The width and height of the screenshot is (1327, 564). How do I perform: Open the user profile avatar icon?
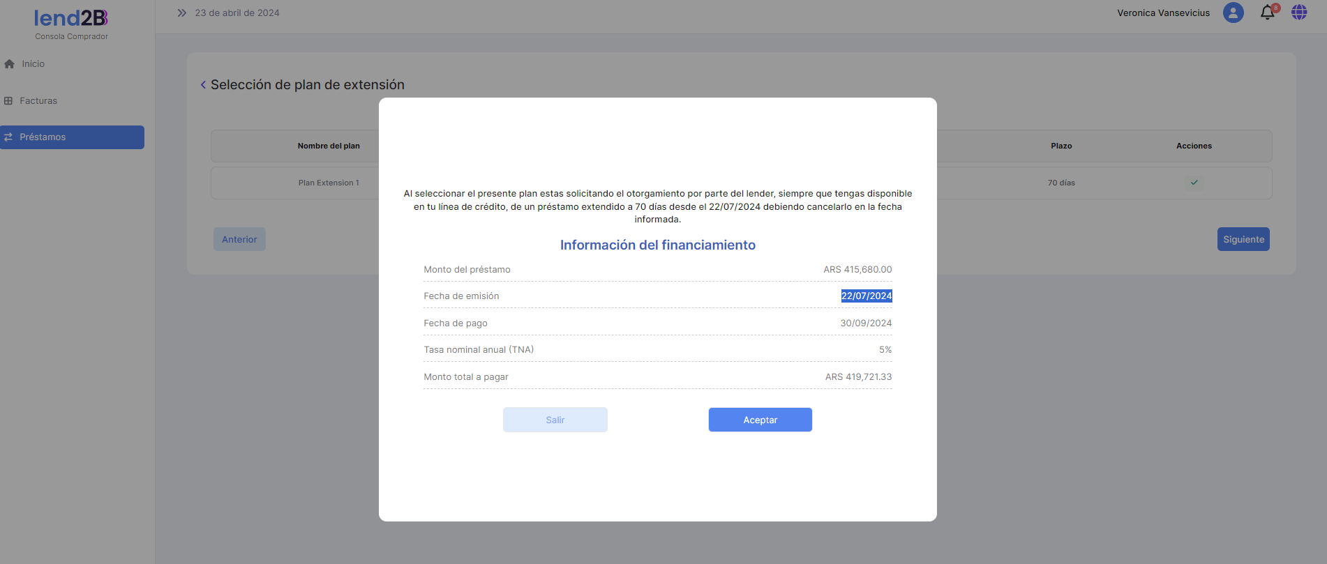(x=1233, y=13)
